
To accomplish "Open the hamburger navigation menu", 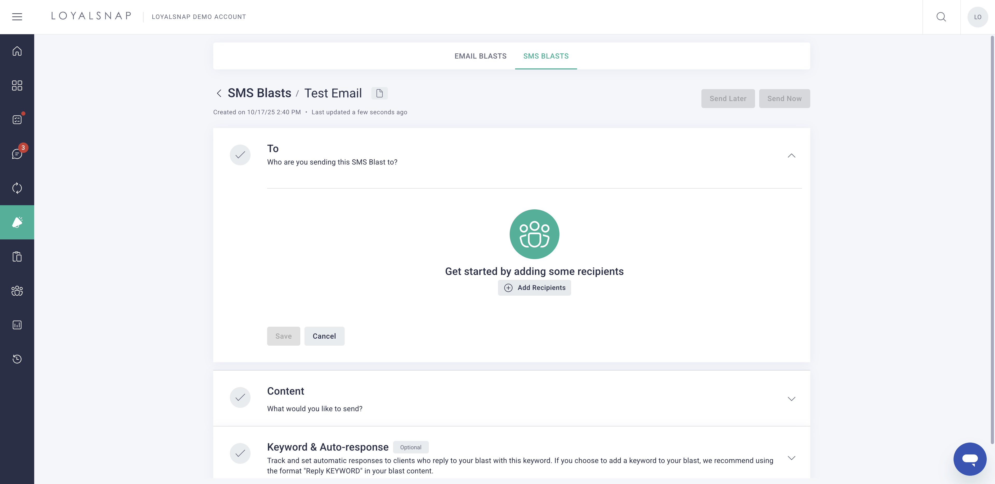I will tap(17, 17).
